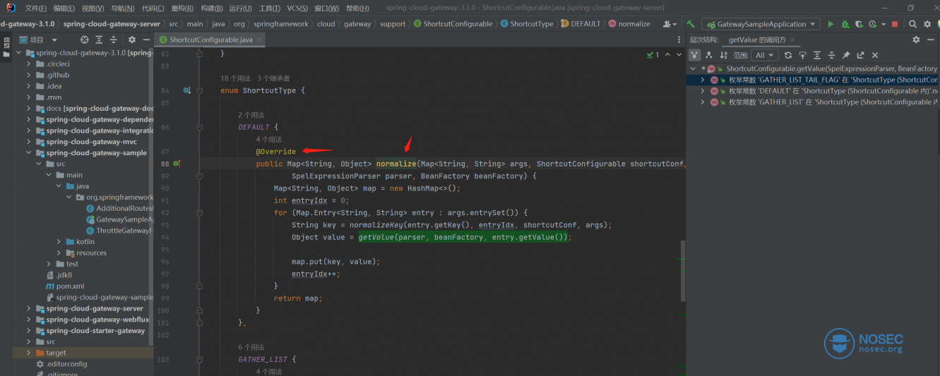Expand the spring-cloud-gateway-server module
Screen dimensions: 940x376
[x=29, y=308]
